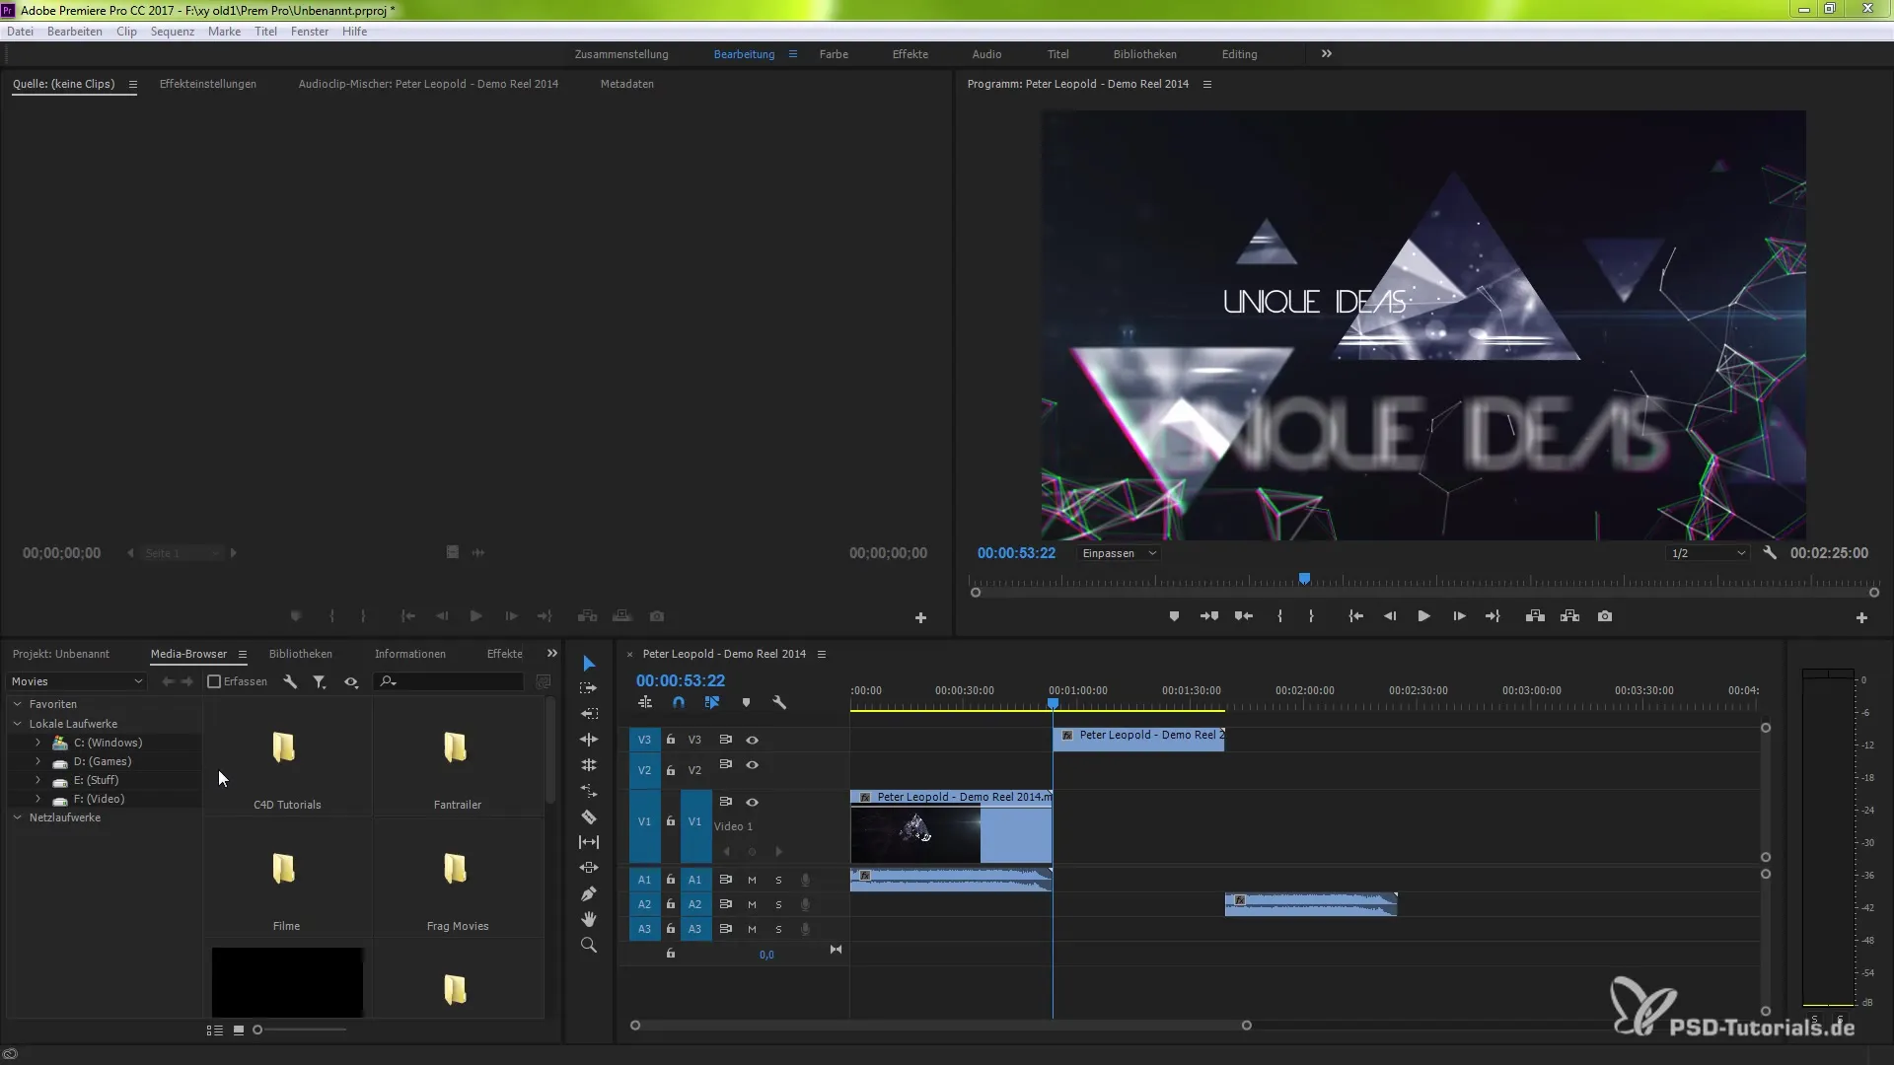The width and height of the screenshot is (1894, 1065).
Task: Toggle linked selection in timeline
Action: click(x=712, y=703)
